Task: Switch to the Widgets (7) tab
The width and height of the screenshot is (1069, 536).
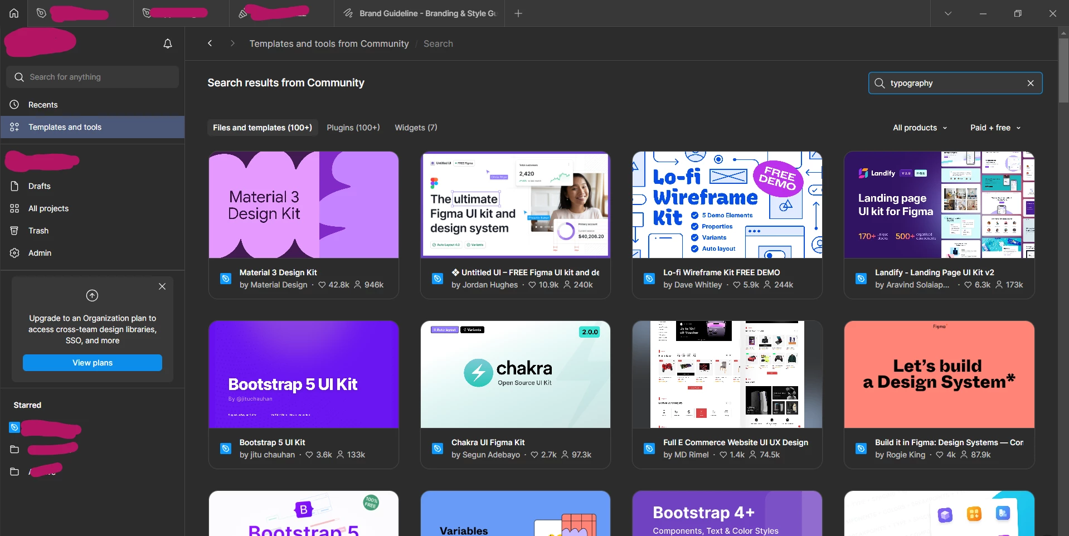Action: pyautogui.click(x=416, y=128)
